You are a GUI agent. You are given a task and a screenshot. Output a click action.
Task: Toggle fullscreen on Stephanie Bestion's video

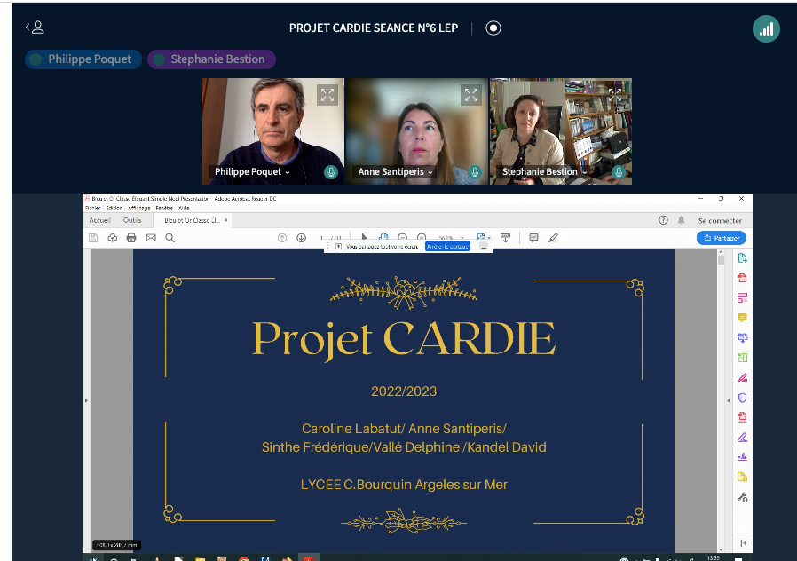(615, 95)
